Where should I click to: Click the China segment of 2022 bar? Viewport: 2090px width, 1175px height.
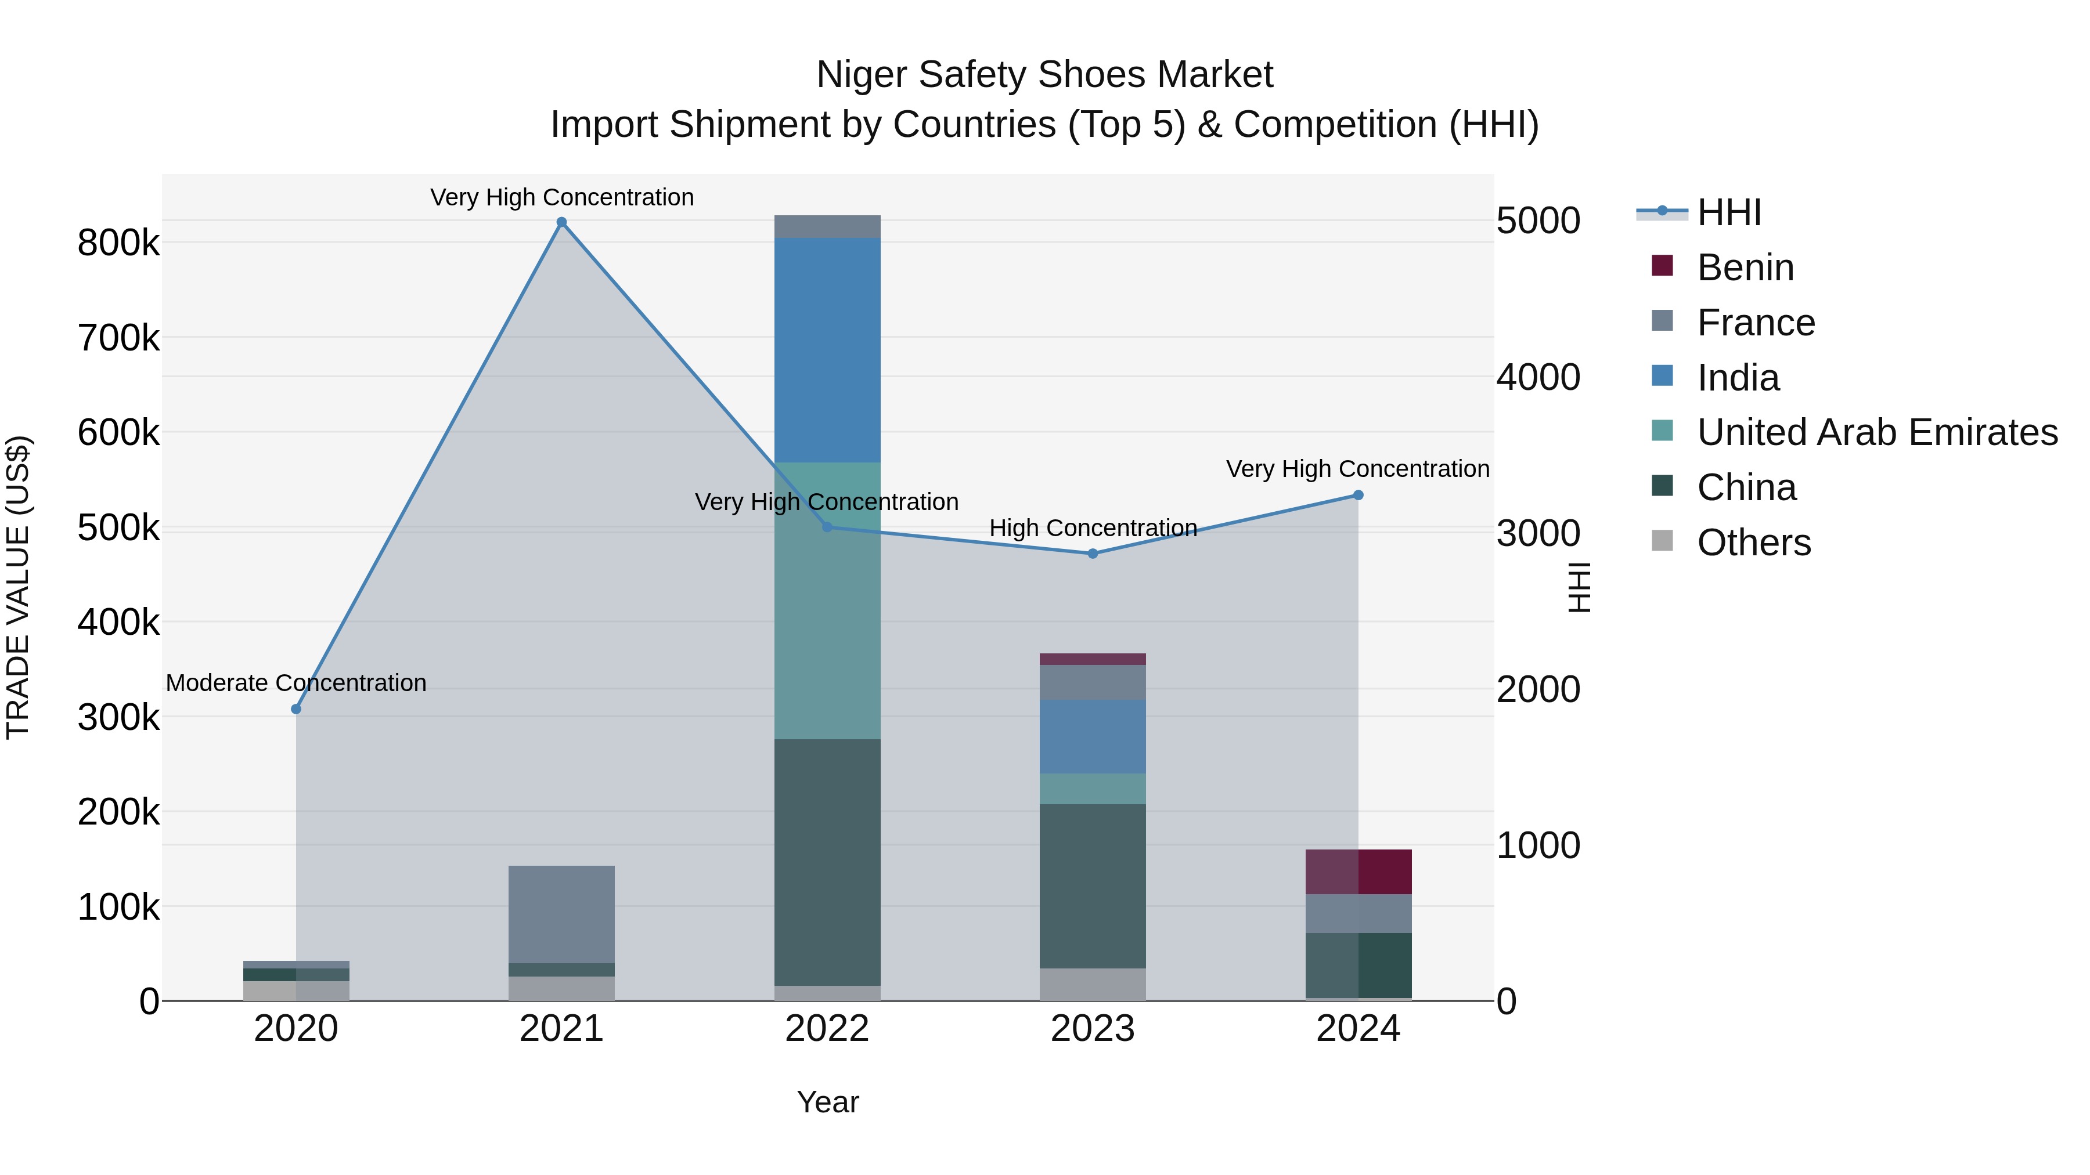tap(827, 863)
